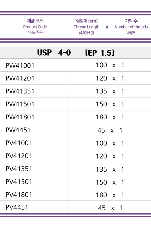
Task: Click product code PW4451
Action: click(x=18, y=130)
